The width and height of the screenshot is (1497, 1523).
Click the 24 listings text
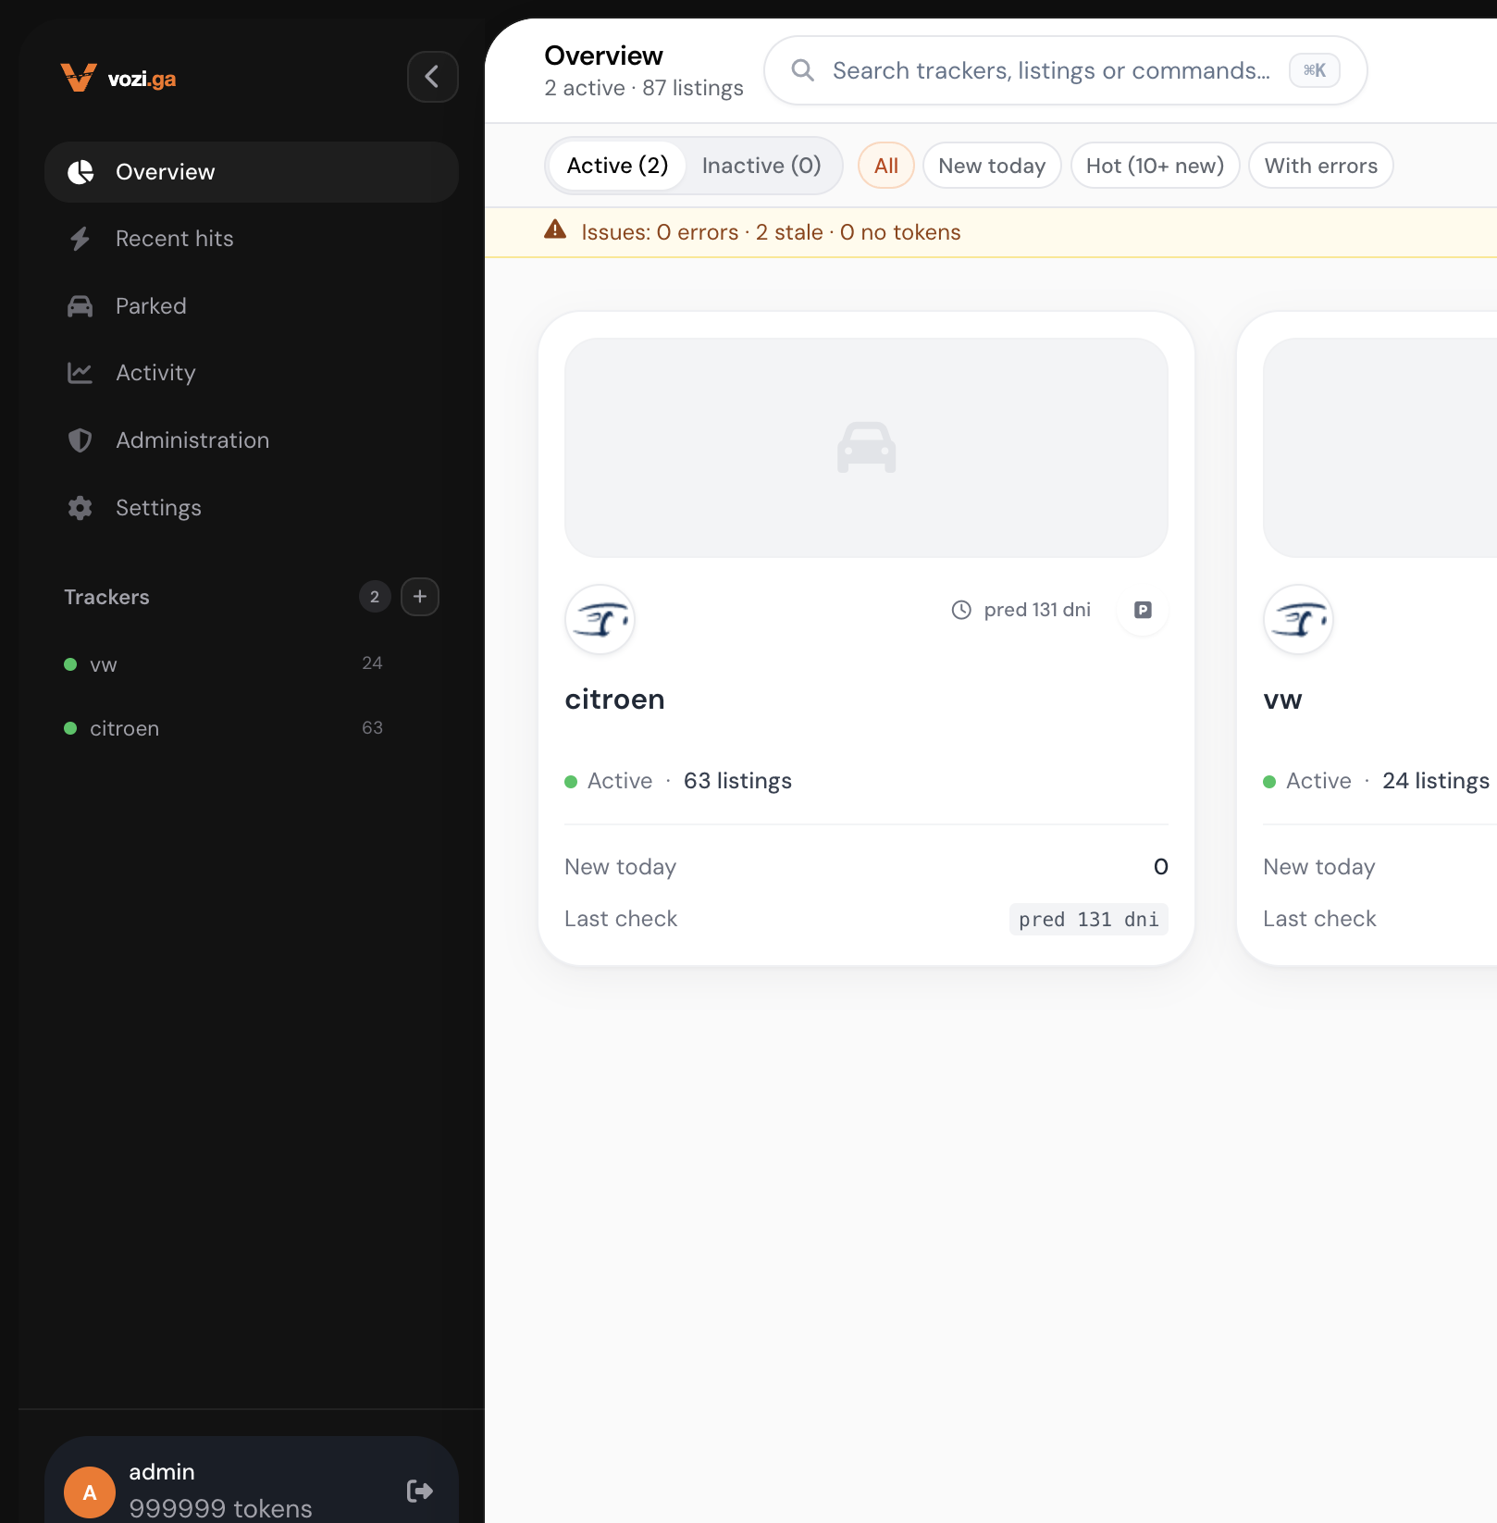click(x=1436, y=781)
